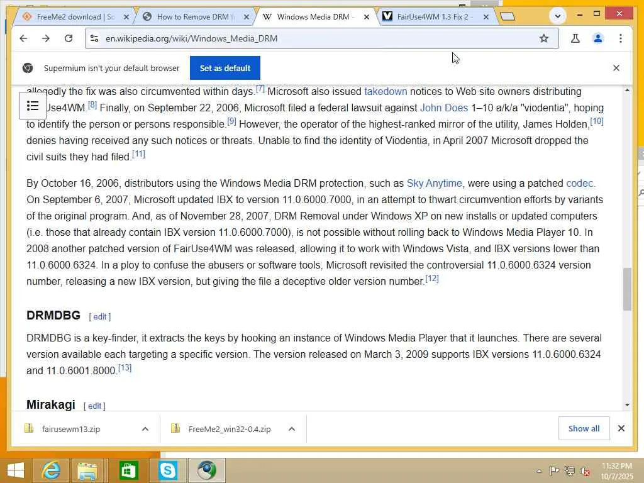Open the Windows Start button
This screenshot has height=483, width=644.
pyautogui.click(x=16, y=470)
